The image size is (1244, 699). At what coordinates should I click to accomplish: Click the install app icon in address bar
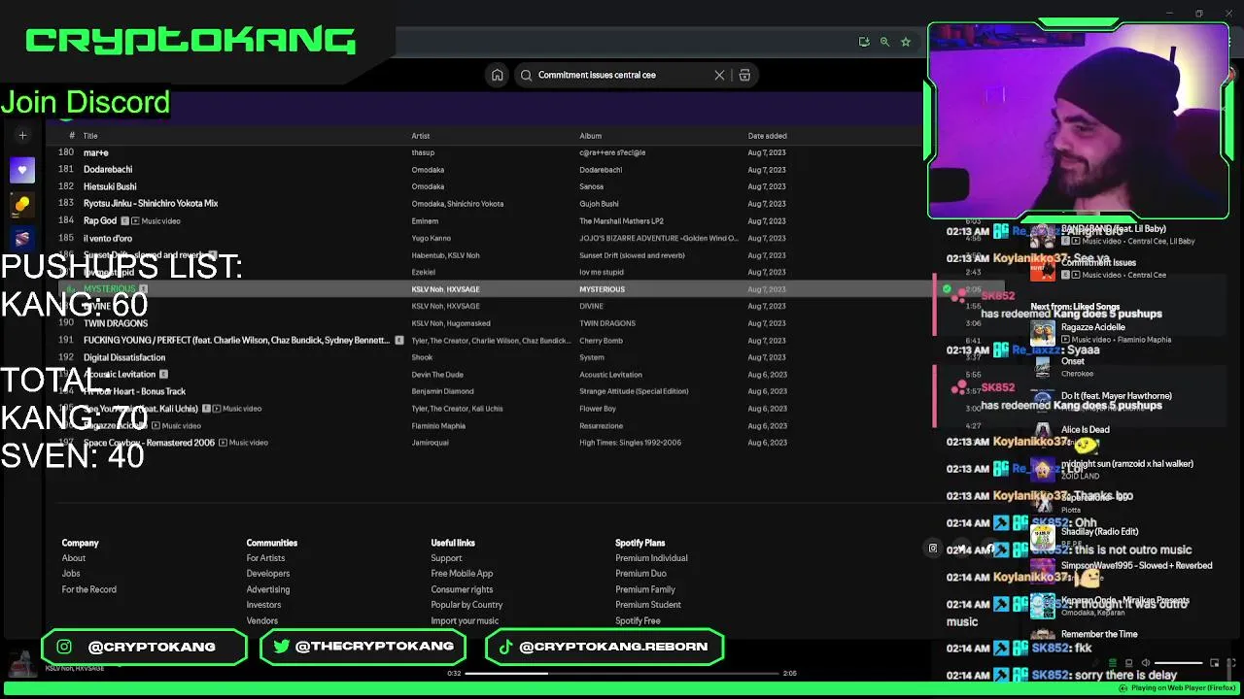863,42
